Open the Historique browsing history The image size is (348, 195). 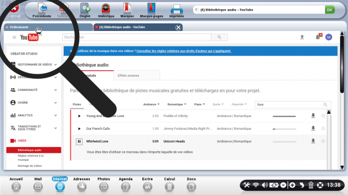pos(106,10)
